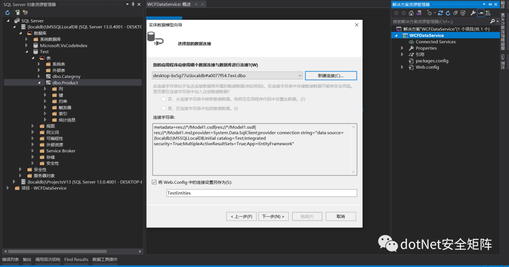Select the Connected Services node
509x267 pixels.
point(435,42)
